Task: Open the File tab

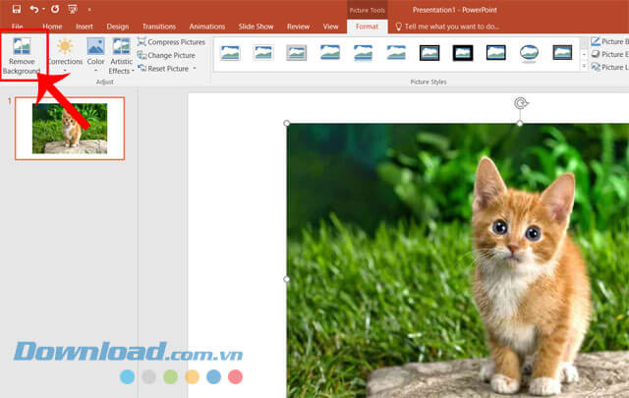Action: pyautogui.click(x=17, y=27)
